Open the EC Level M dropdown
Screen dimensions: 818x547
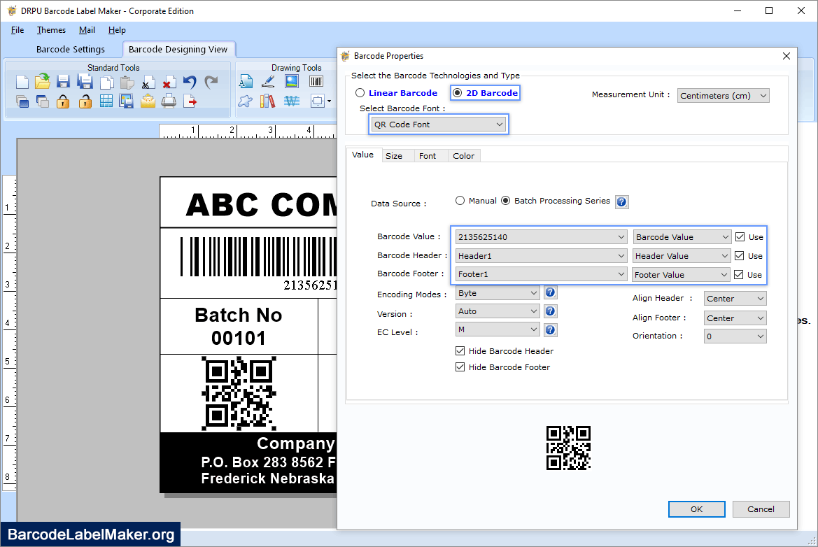497,329
